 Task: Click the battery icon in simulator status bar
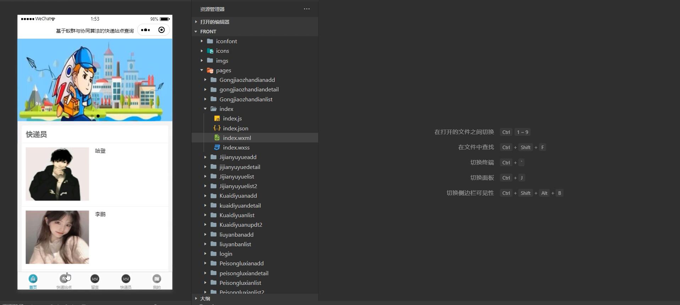[x=165, y=19]
